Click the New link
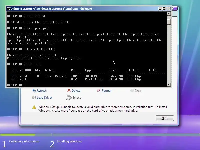 (x=138, y=91)
